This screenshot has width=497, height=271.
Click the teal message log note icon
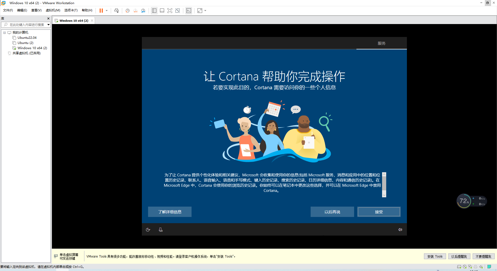pos(489,267)
